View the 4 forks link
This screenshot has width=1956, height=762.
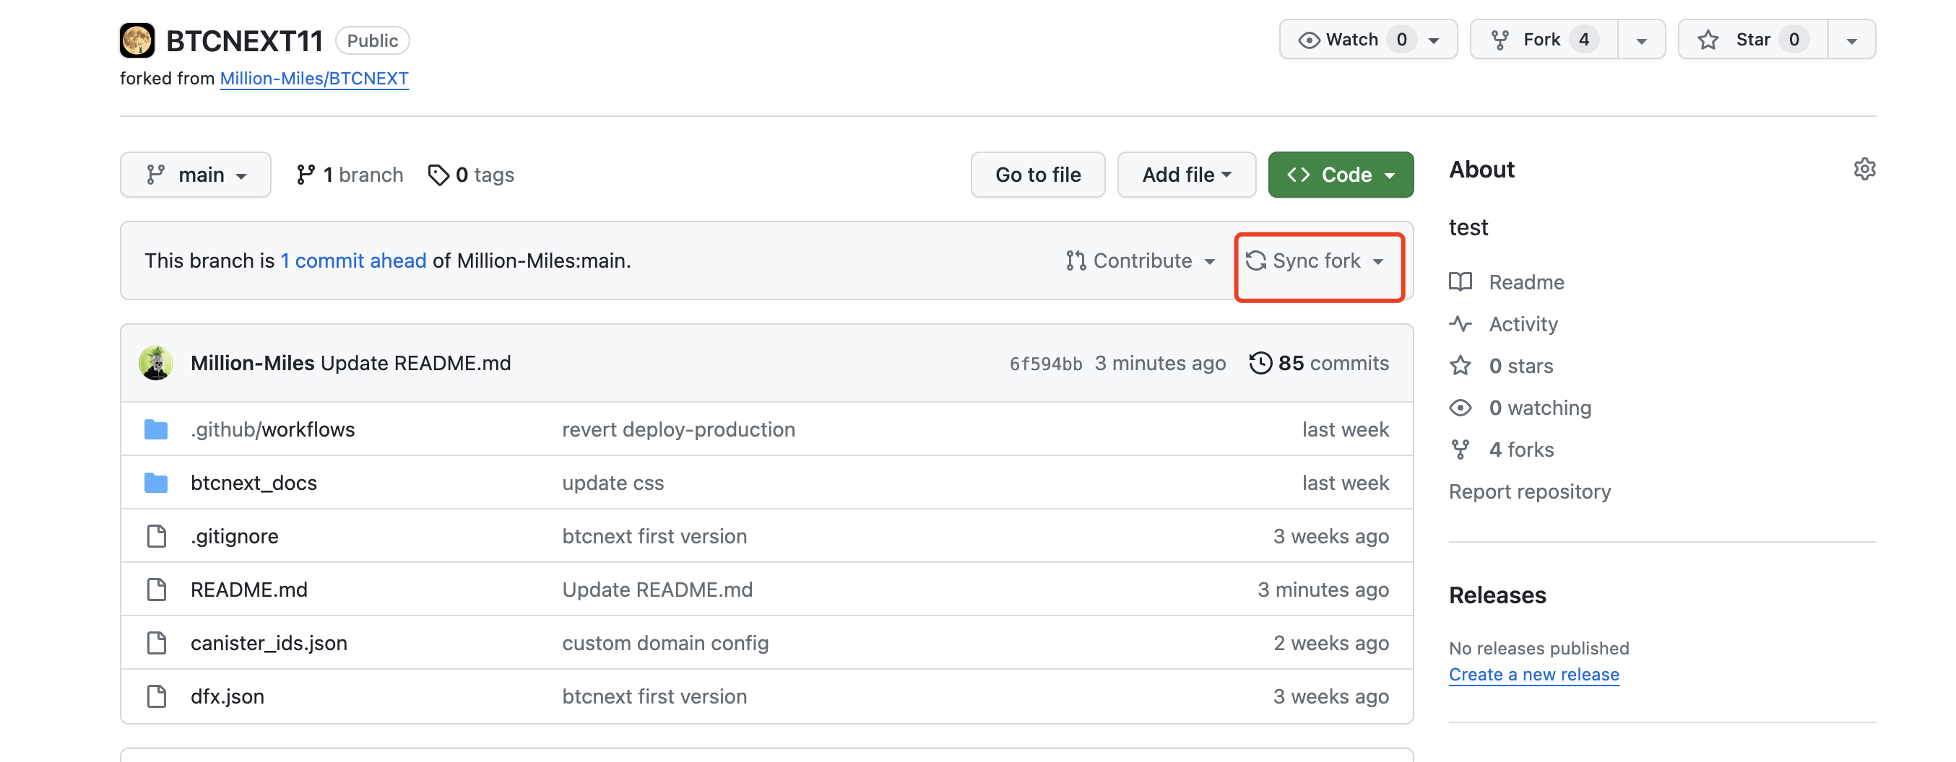tap(1521, 450)
